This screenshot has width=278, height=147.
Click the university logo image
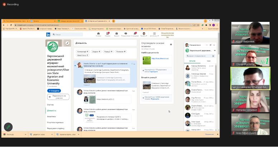pos(53,47)
